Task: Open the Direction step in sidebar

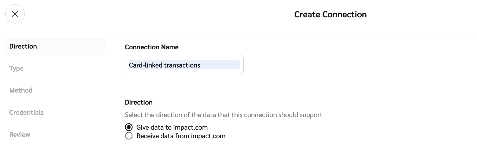Action: point(23,46)
